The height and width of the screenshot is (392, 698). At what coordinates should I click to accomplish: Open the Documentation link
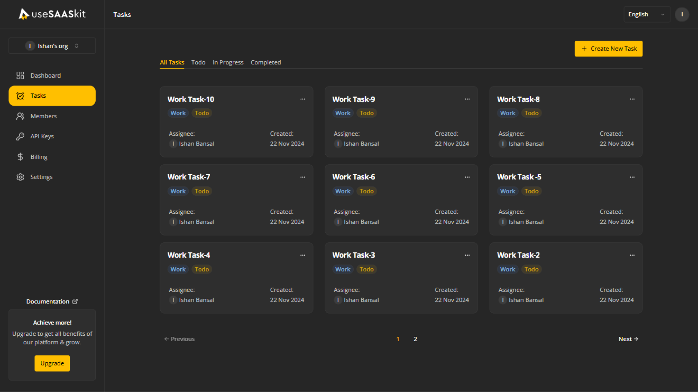(x=52, y=302)
